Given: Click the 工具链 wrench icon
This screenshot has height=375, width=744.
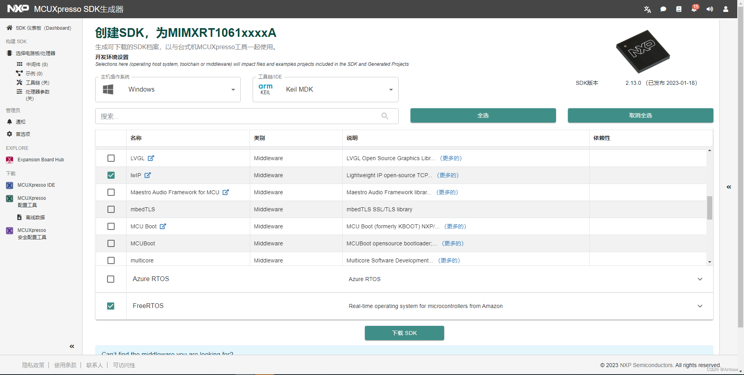Looking at the screenshot, I should click(x=19, y=82).
